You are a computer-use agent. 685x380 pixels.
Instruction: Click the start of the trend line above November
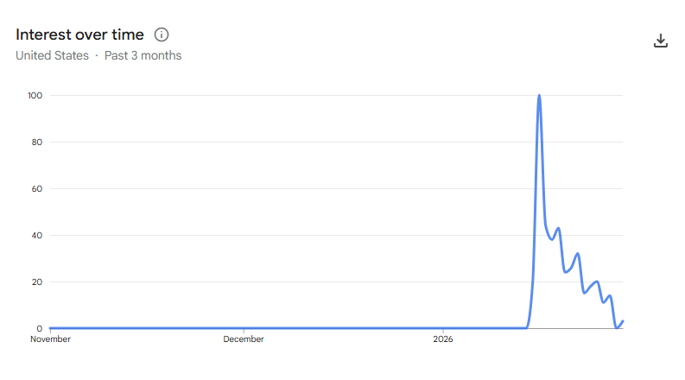point(51,328)
